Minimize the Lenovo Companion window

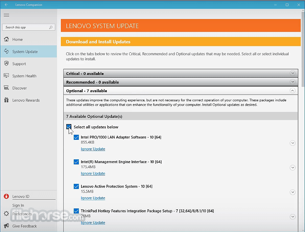point(275,5)
